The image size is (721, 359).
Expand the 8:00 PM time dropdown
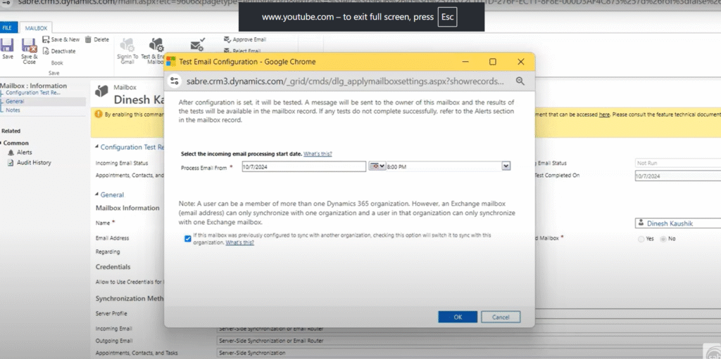pos(506,166)
